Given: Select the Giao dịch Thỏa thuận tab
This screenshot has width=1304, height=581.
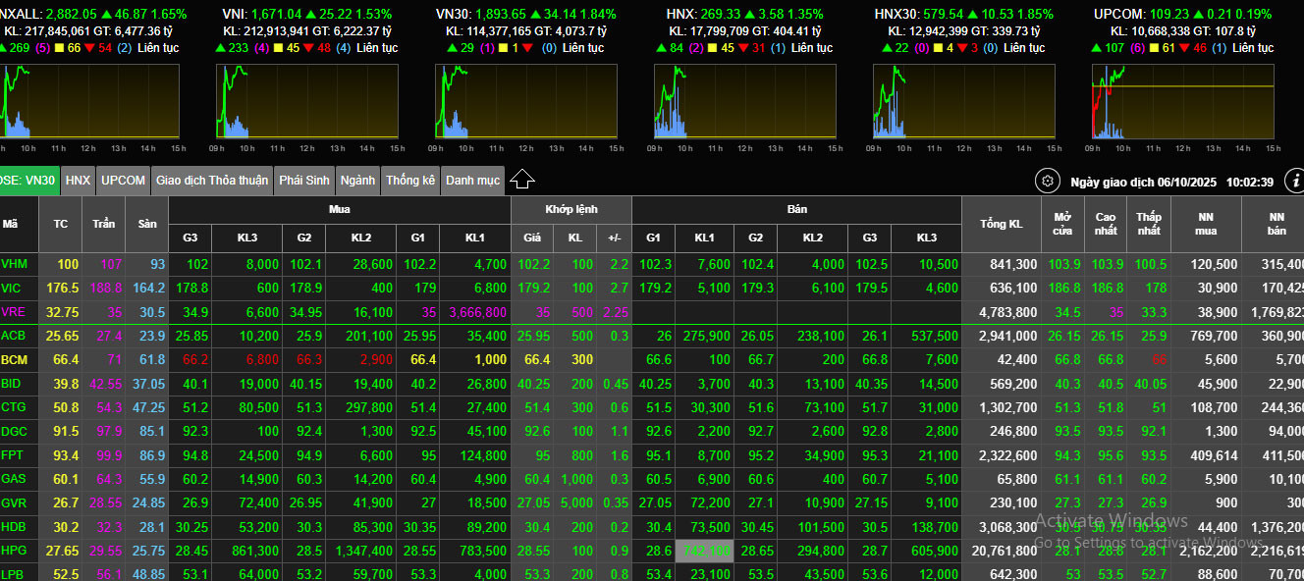Looking at the screenshot, I should [211, 181].
